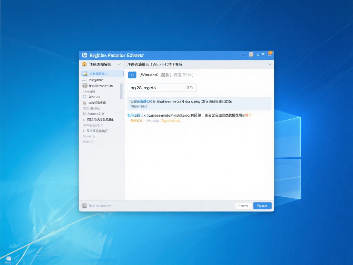Click the light blue highlighted information banner
The height and width of the screenshot is (265, 353).
(199, 104)
